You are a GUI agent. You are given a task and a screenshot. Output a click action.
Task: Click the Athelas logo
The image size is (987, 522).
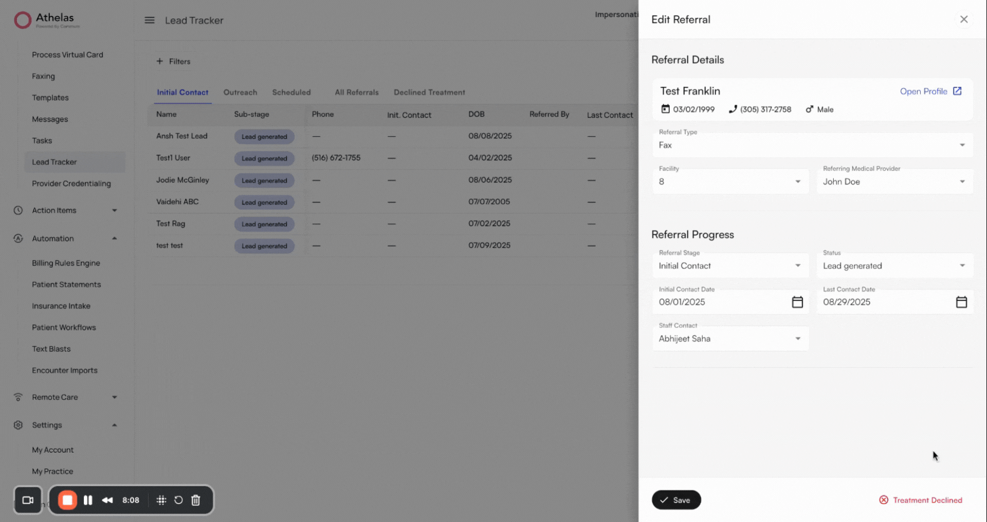[x=47, y=20]
